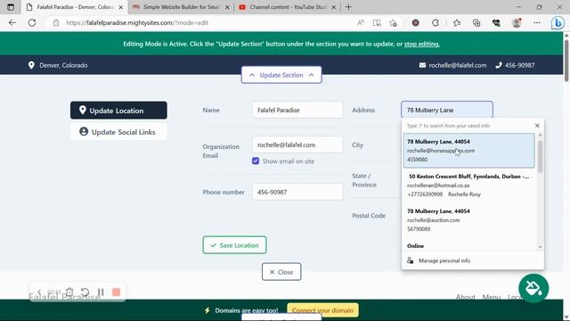Focus the Phone number input field

(297, 192)
